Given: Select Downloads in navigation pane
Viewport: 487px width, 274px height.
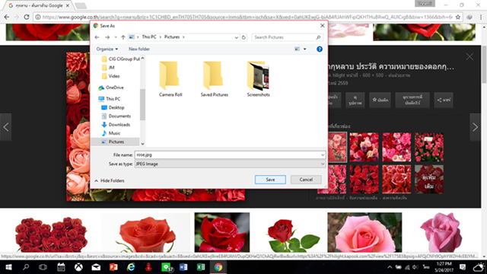Looking at the screenshot, I should click(x=116, y=125).
